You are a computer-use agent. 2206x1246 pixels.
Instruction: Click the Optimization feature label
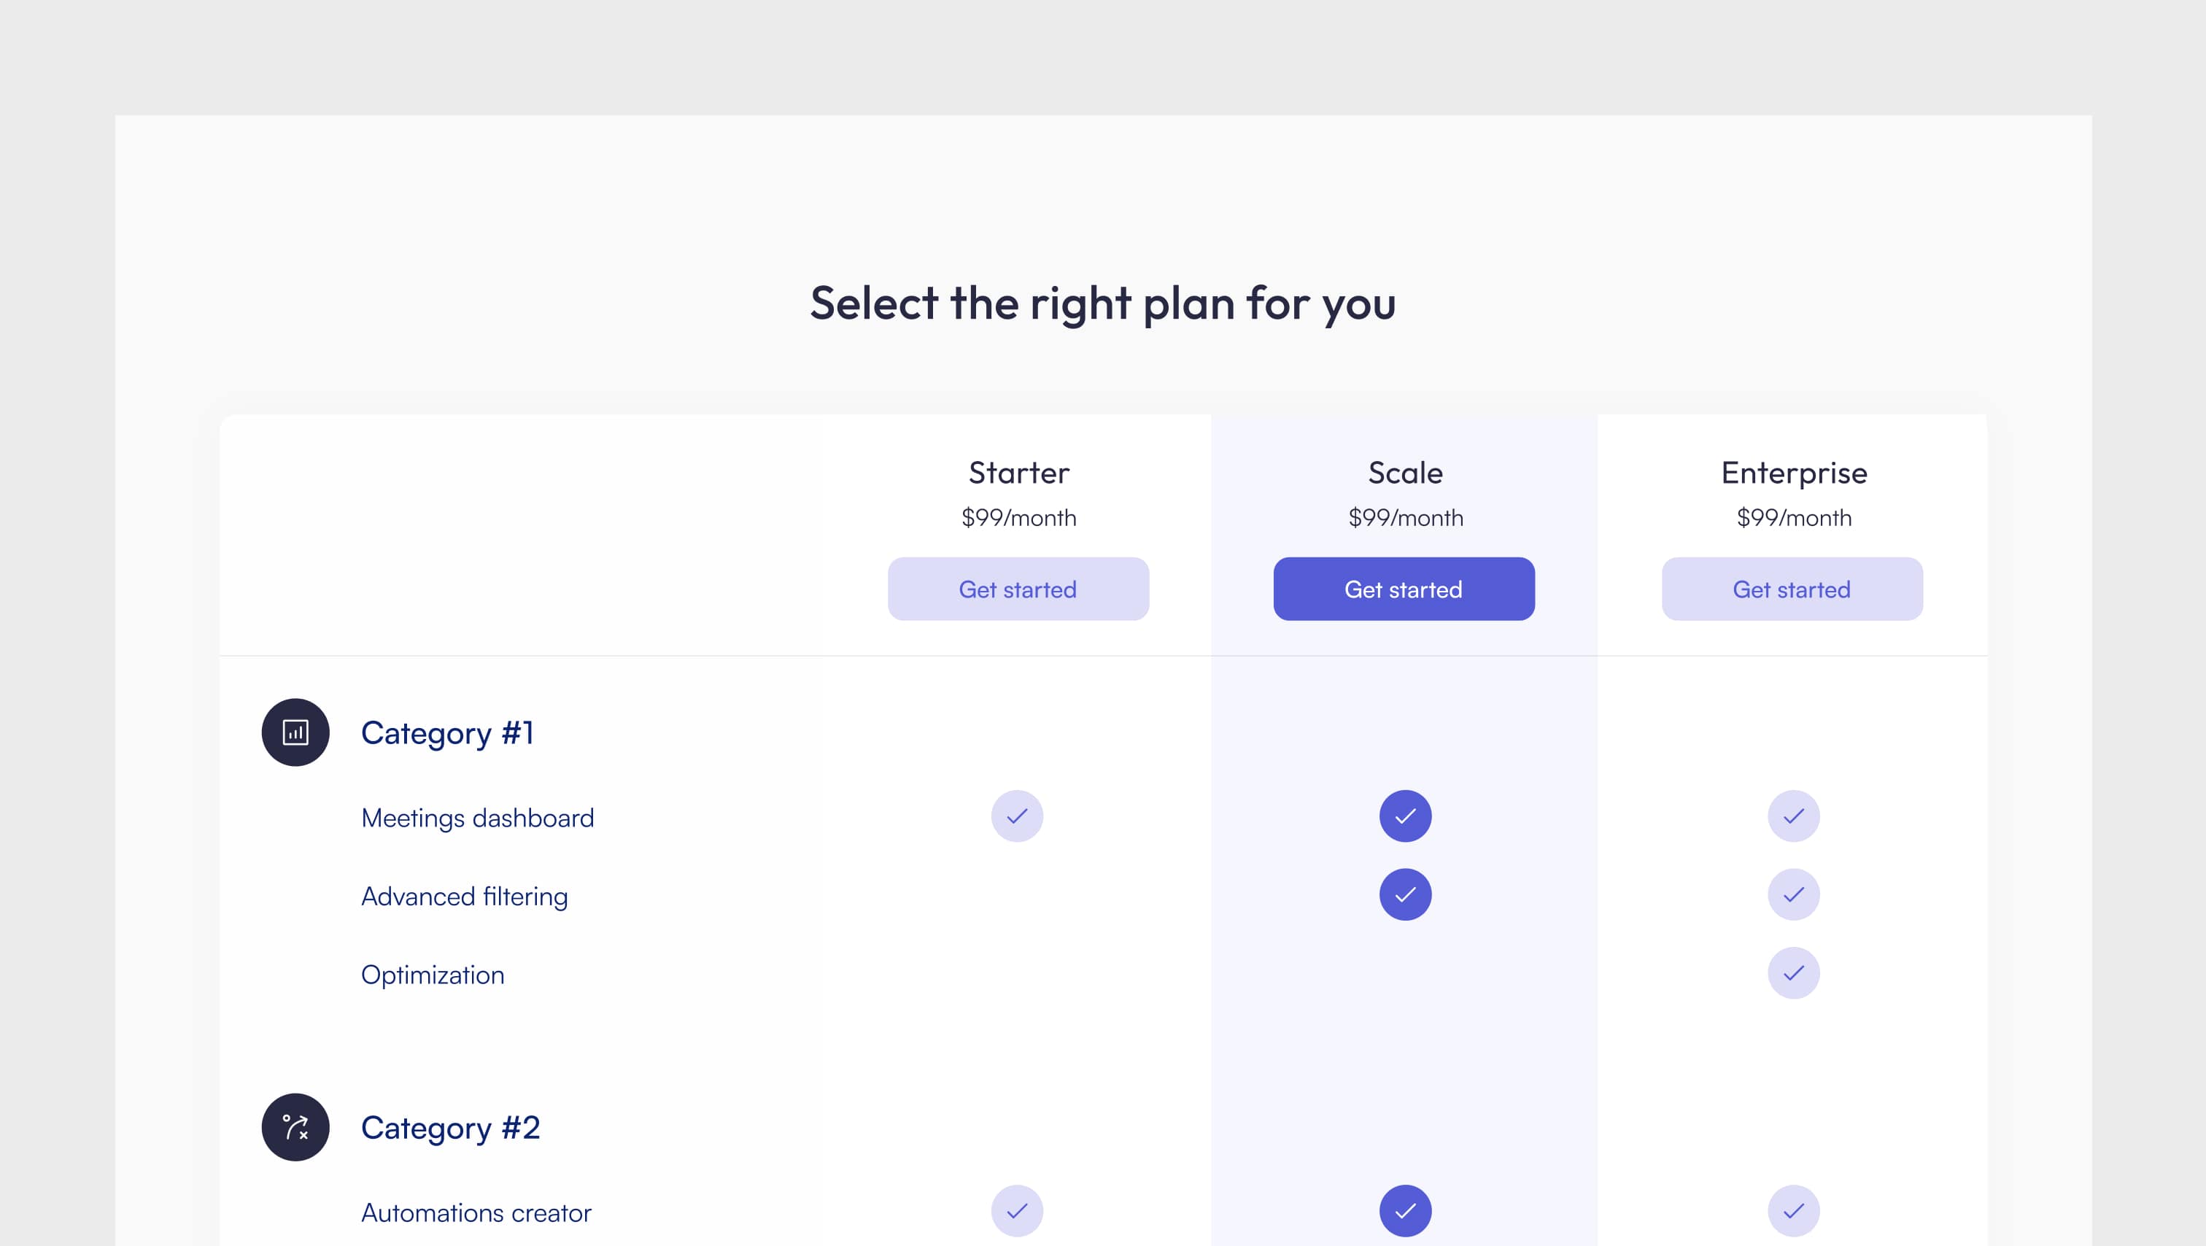tap(433, 975)
